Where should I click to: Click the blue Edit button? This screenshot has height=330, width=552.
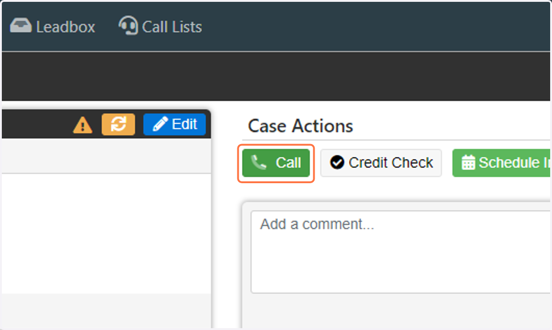tap(174, 124)
